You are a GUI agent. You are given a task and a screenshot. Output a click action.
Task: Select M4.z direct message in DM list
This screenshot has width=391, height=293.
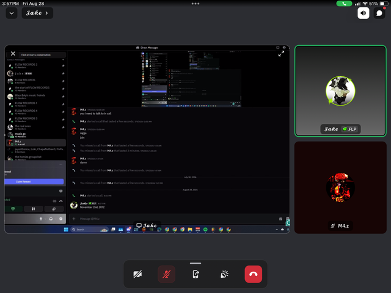(35, 143)
